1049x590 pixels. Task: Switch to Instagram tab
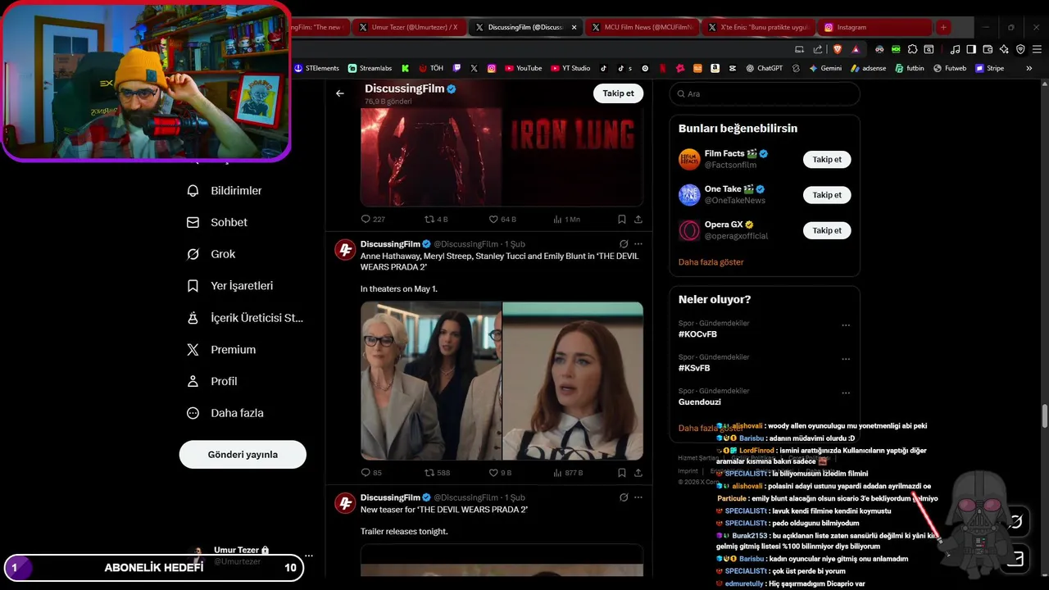874,27
